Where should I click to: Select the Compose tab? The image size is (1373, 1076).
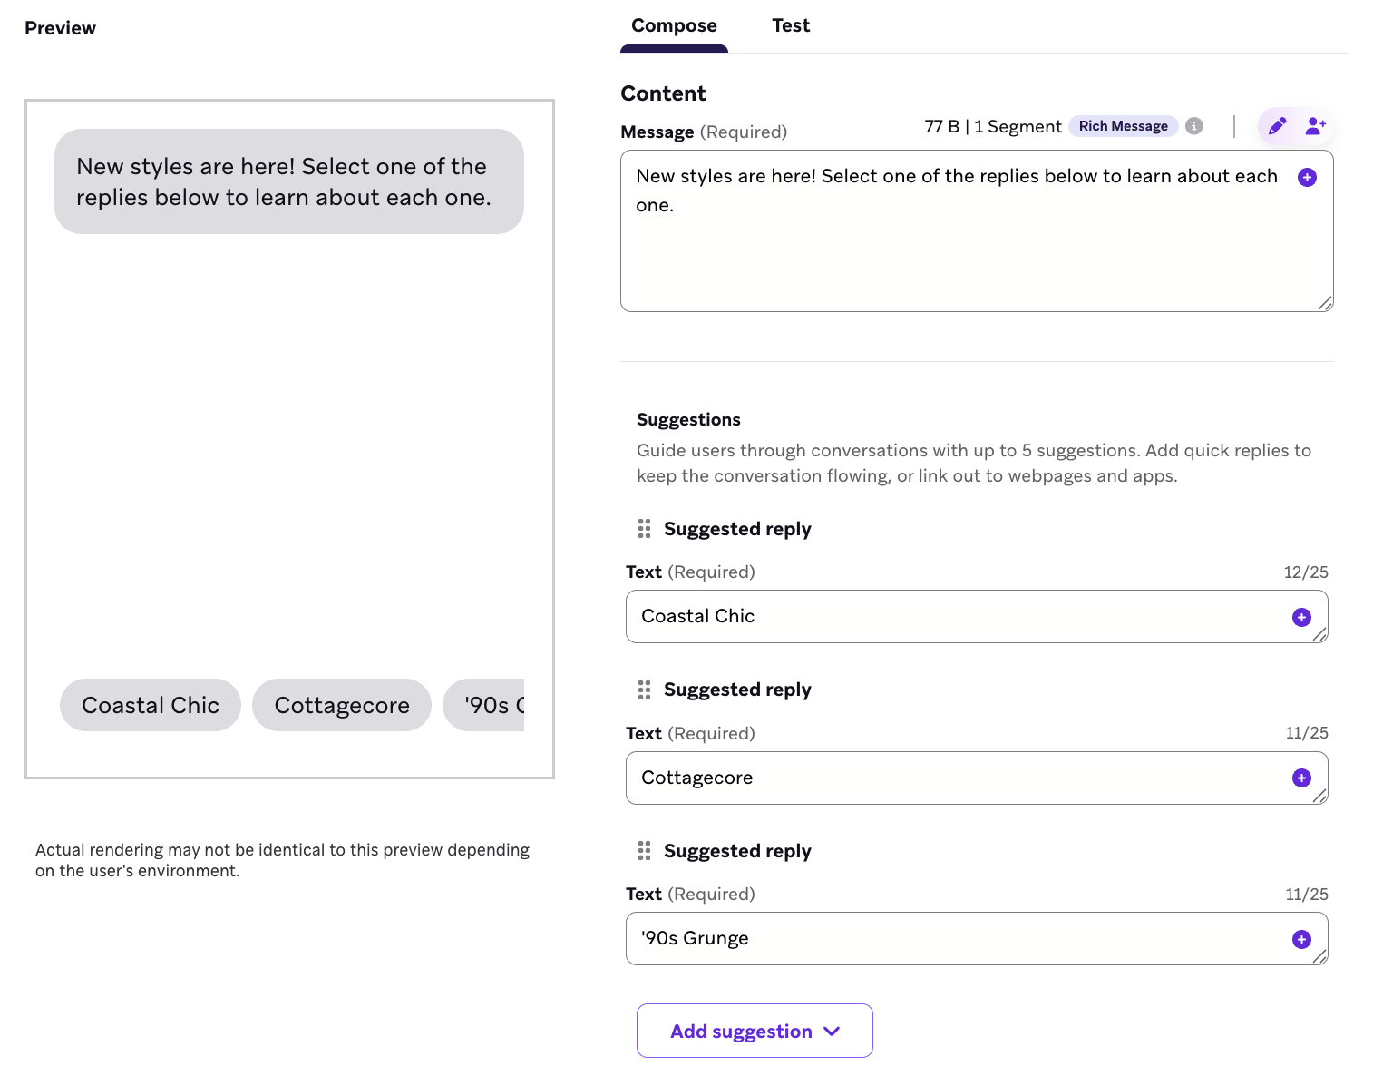point(674,25)
